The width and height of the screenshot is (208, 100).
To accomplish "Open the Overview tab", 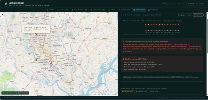I will pyautogui.click(x=51, y=10).
